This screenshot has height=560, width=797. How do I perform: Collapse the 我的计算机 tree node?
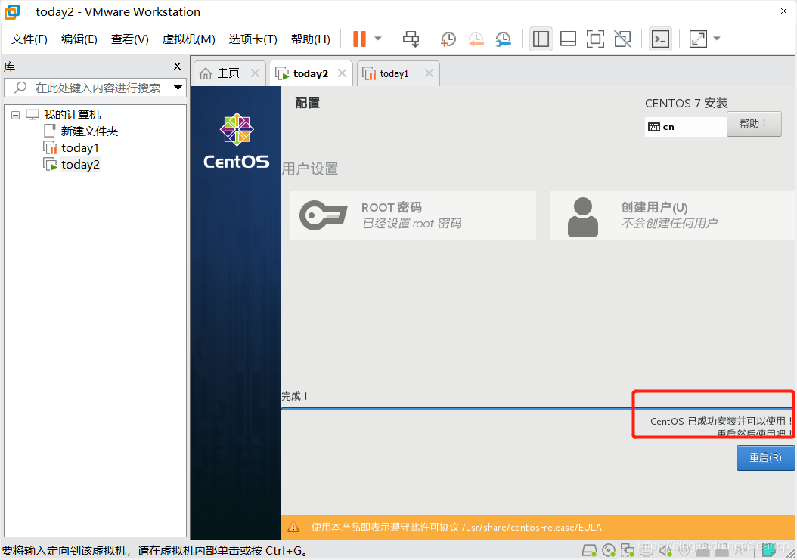16,116
